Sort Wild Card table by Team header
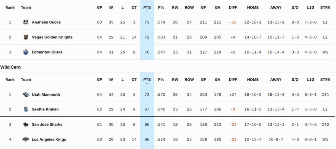 (x=26, y=80)
